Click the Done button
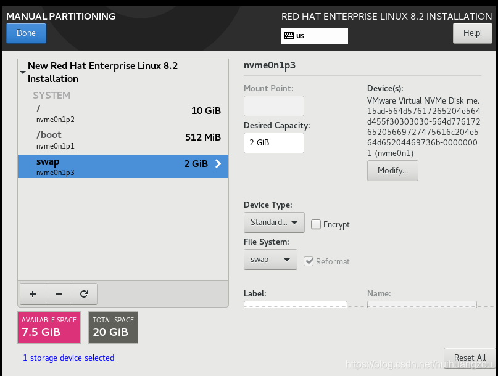This screenshot has height=376, width=498. point(26,33)
